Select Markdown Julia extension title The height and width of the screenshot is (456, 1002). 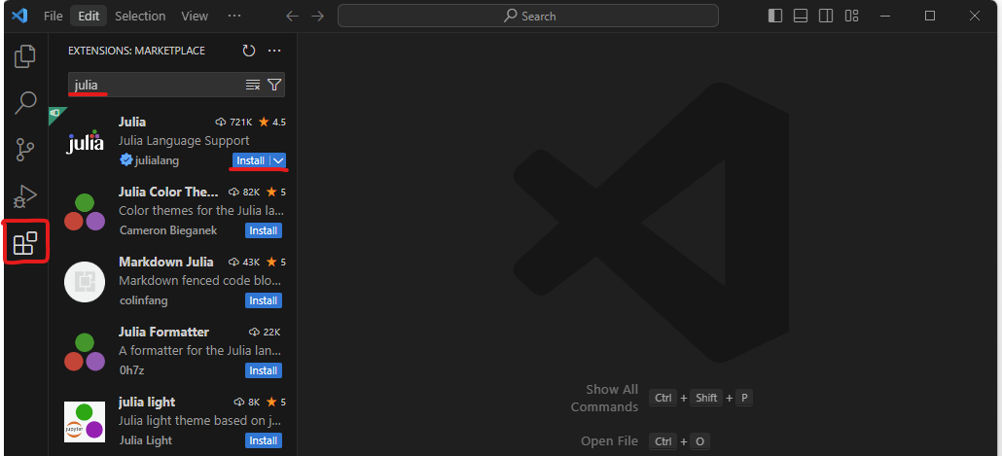[166, 262]
